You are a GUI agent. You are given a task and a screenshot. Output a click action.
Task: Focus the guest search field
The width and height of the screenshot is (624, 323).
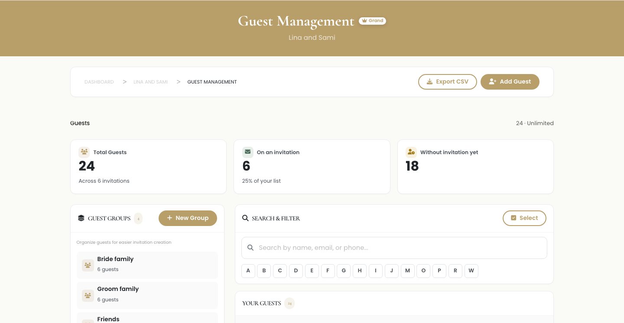coord(394,248)
